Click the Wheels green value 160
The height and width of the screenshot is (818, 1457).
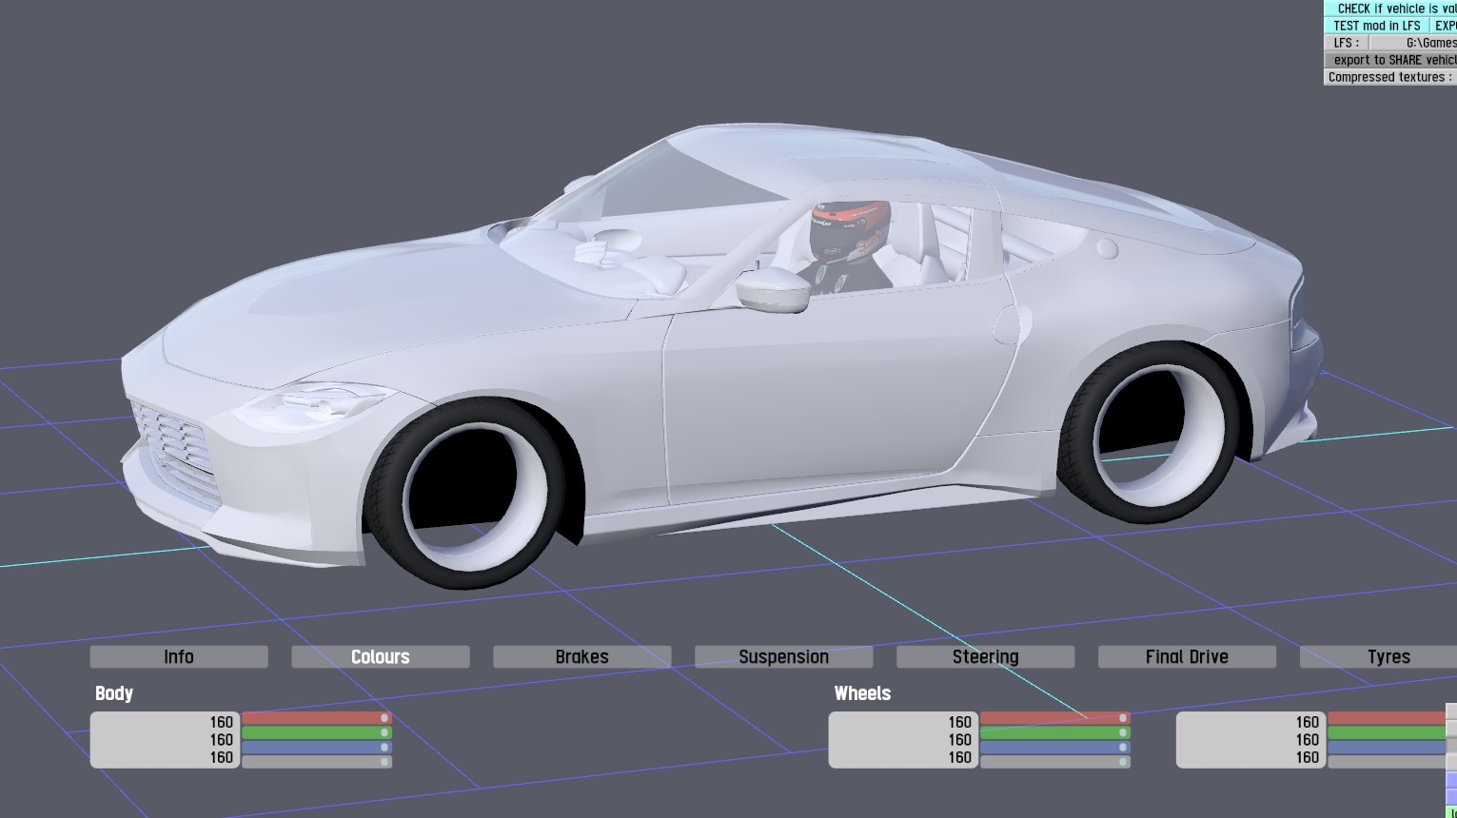tap(960, 740)
